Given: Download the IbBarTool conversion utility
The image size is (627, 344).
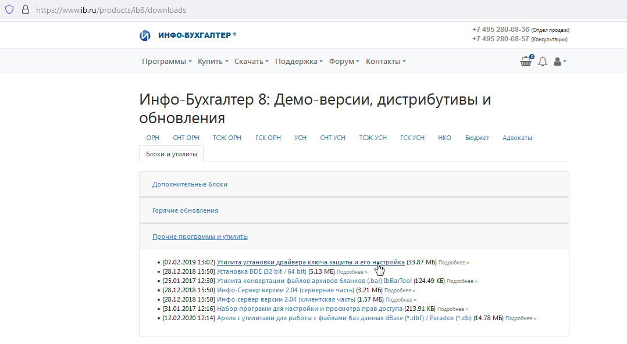Looking at the screenshot, I should point(314,281).
